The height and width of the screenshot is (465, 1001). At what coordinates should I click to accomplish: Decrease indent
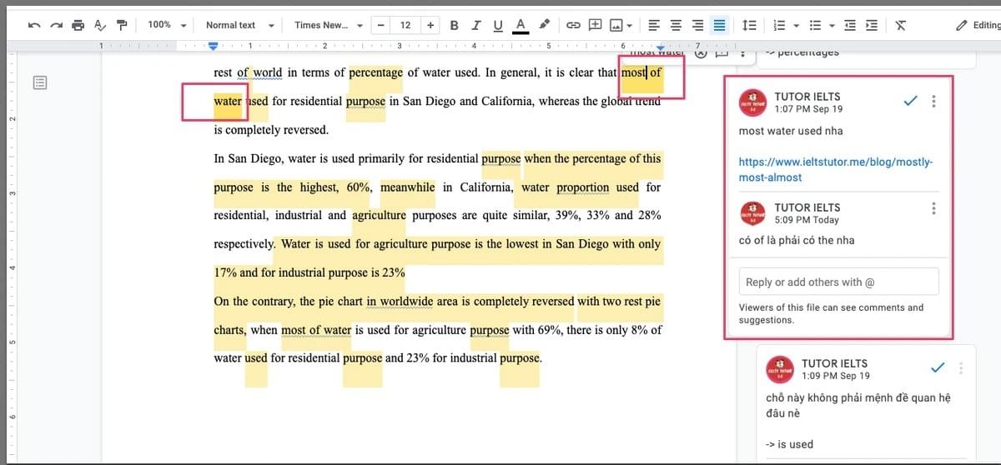click(850, 25)
